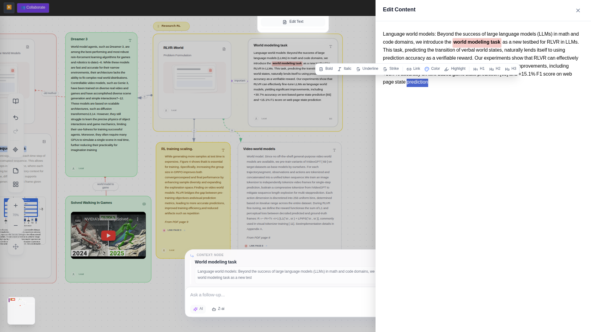Click the target recenter icon
Screen dimensions: 591x332
[x=16, y=150]
